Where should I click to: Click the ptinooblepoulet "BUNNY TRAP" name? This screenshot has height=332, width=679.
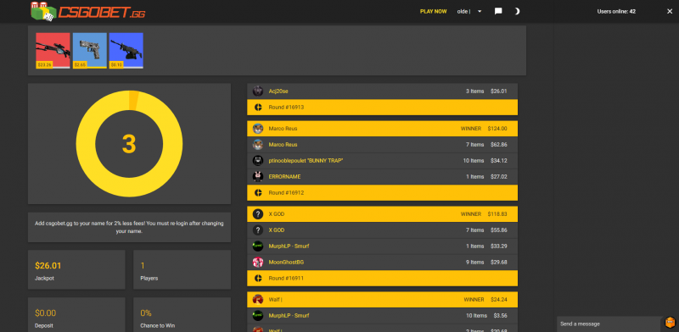point(306,160)
